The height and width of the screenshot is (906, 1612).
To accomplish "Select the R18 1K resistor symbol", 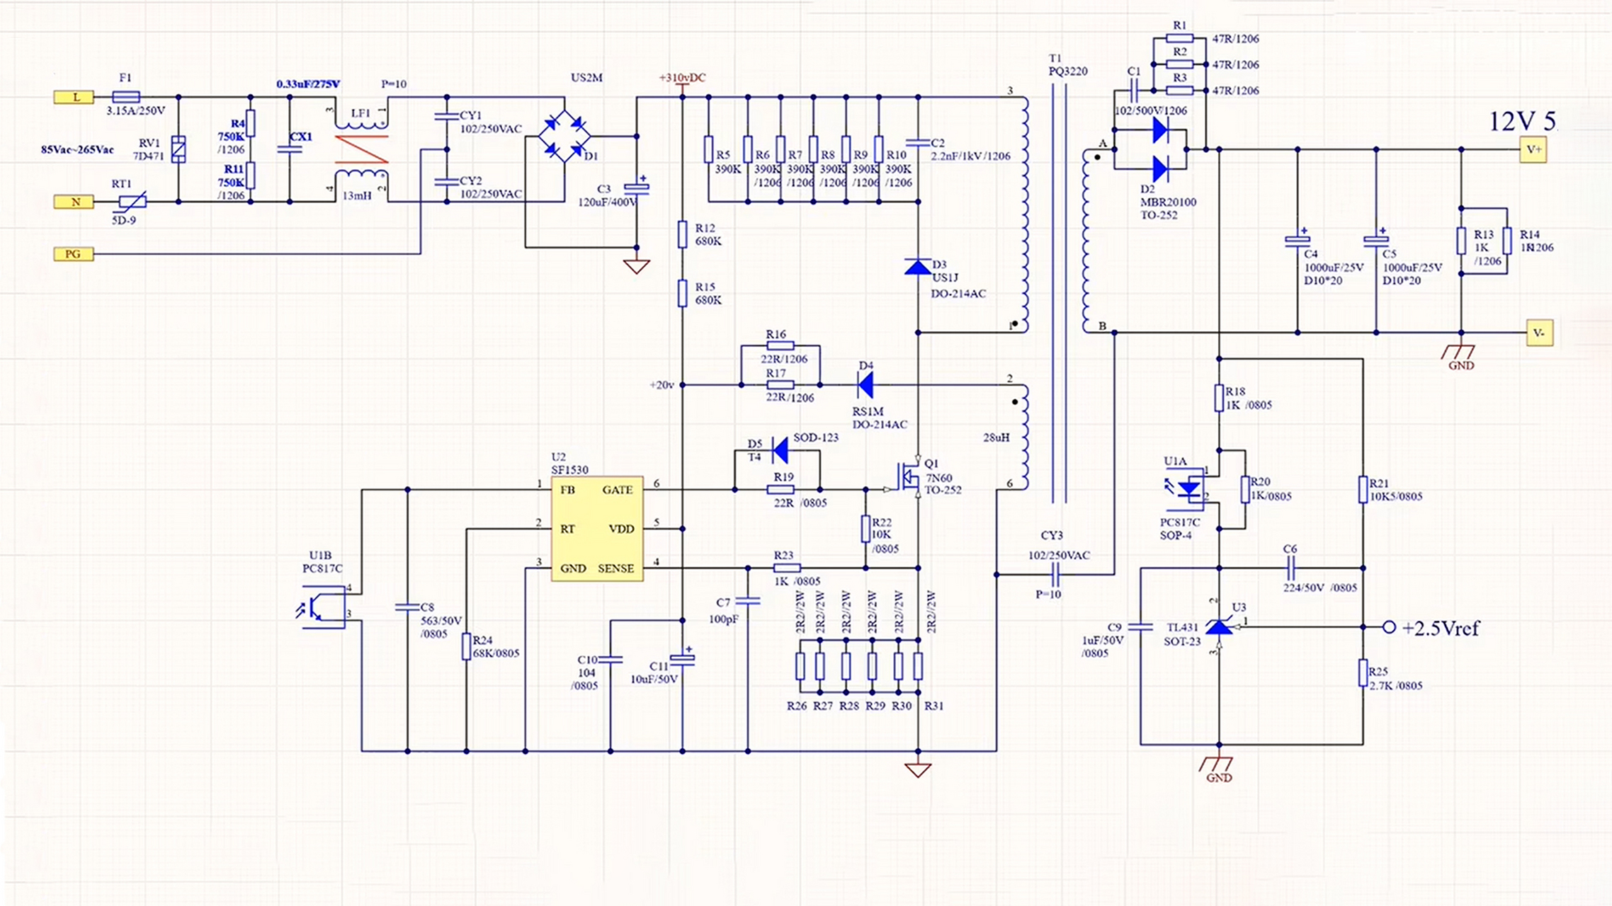I will click(x=1219, y=398).
